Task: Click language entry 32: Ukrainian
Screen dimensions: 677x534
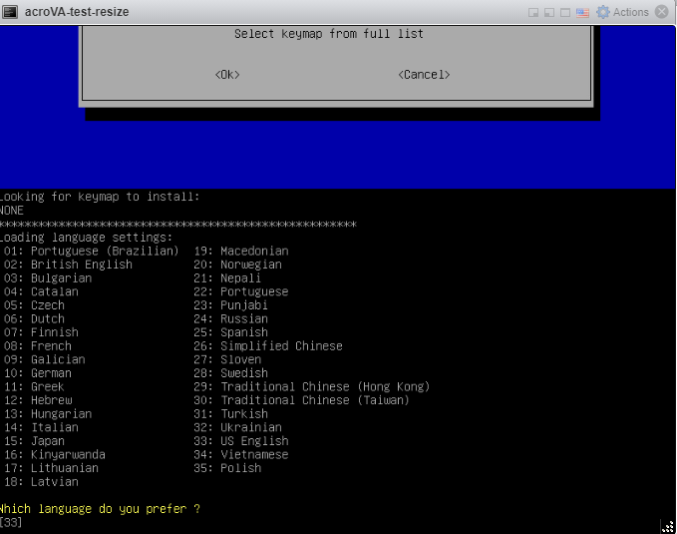Action: coord(237,427)
